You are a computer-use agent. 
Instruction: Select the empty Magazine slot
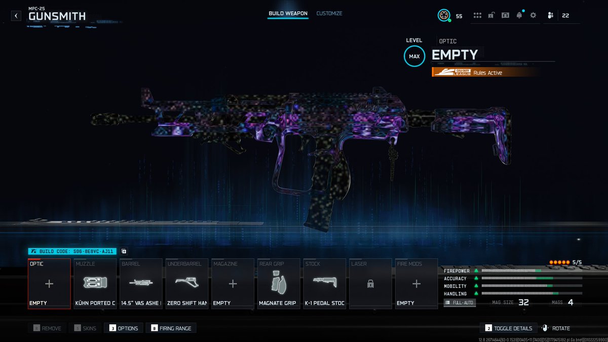[233, 284]
